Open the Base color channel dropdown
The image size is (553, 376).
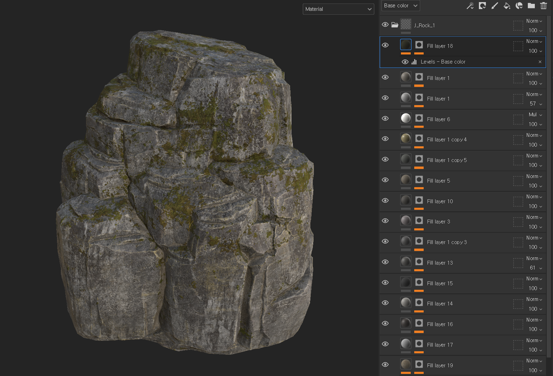[400, 6]
